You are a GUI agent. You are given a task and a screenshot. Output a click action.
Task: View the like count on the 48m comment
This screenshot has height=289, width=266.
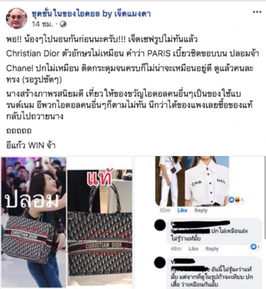point(255,247)
